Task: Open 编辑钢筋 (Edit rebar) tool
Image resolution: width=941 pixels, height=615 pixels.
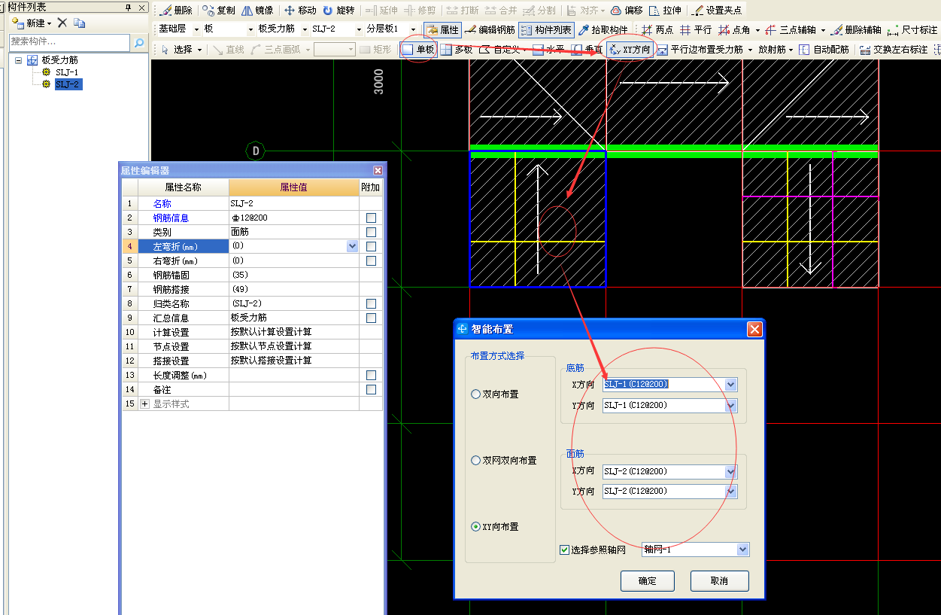Action: (490, 30)
